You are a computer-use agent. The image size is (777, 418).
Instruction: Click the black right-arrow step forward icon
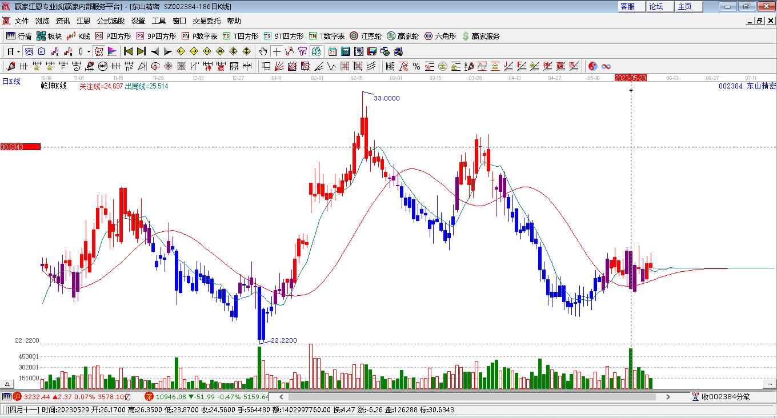167,51
